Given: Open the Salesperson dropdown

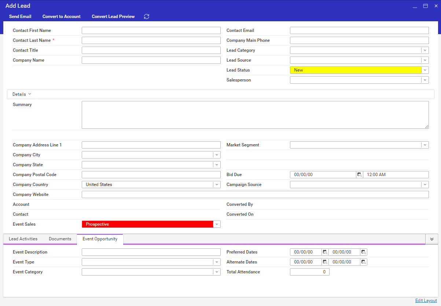Looking at the screenshot, I should pyautogui.click(x=425, y=80).
